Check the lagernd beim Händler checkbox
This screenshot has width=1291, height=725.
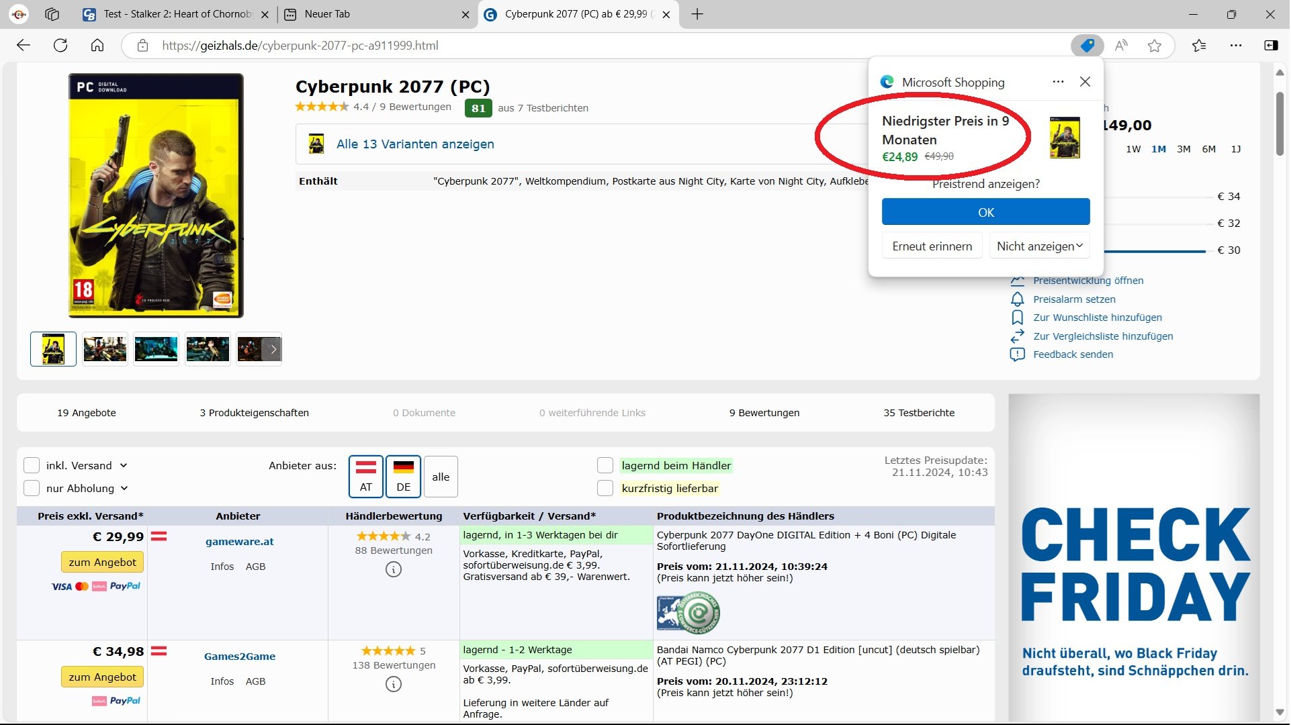[605, 466]
